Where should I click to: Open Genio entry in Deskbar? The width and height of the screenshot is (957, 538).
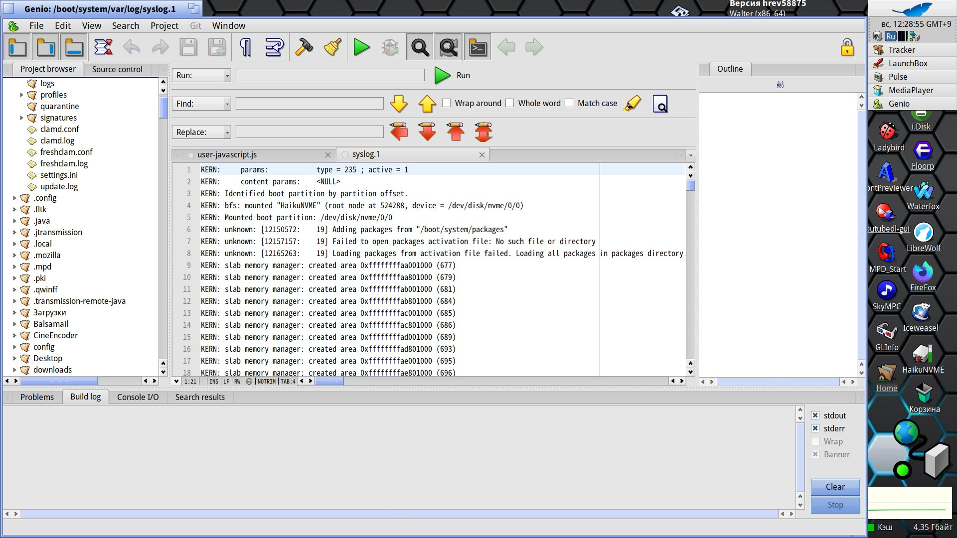(899, 104)
